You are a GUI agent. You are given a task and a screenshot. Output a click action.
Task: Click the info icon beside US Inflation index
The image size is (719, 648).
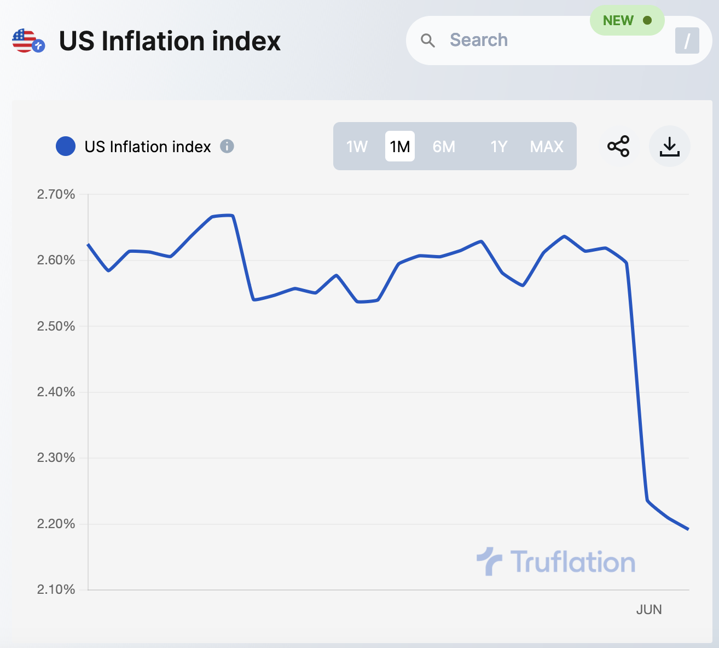(227, 147)
